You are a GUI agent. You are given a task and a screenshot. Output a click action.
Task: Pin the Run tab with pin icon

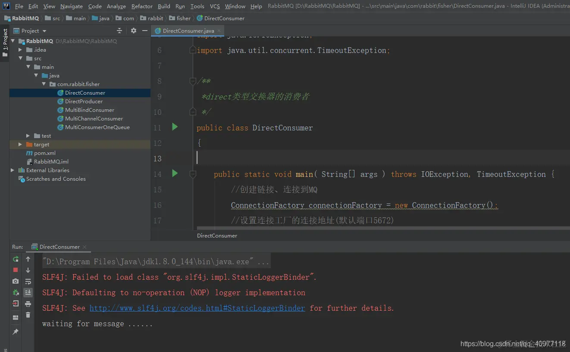(x=16, y=332)
